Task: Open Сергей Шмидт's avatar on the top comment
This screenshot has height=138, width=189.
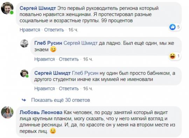Action: click(x=7, y=8)
